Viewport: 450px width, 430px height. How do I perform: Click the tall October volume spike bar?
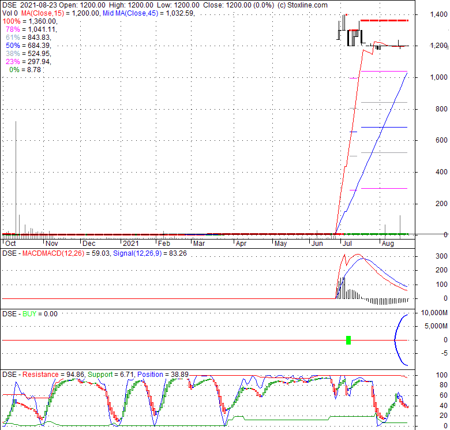[16, 178]
